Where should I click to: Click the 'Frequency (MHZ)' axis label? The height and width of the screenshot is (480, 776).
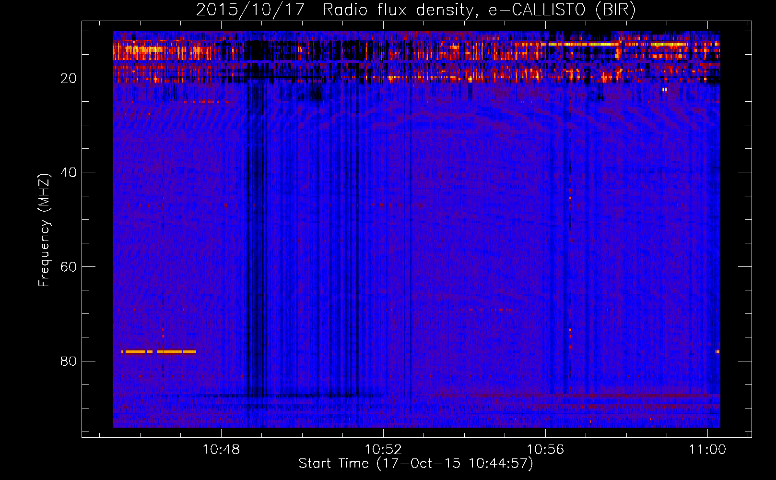[x=44, y=230]
